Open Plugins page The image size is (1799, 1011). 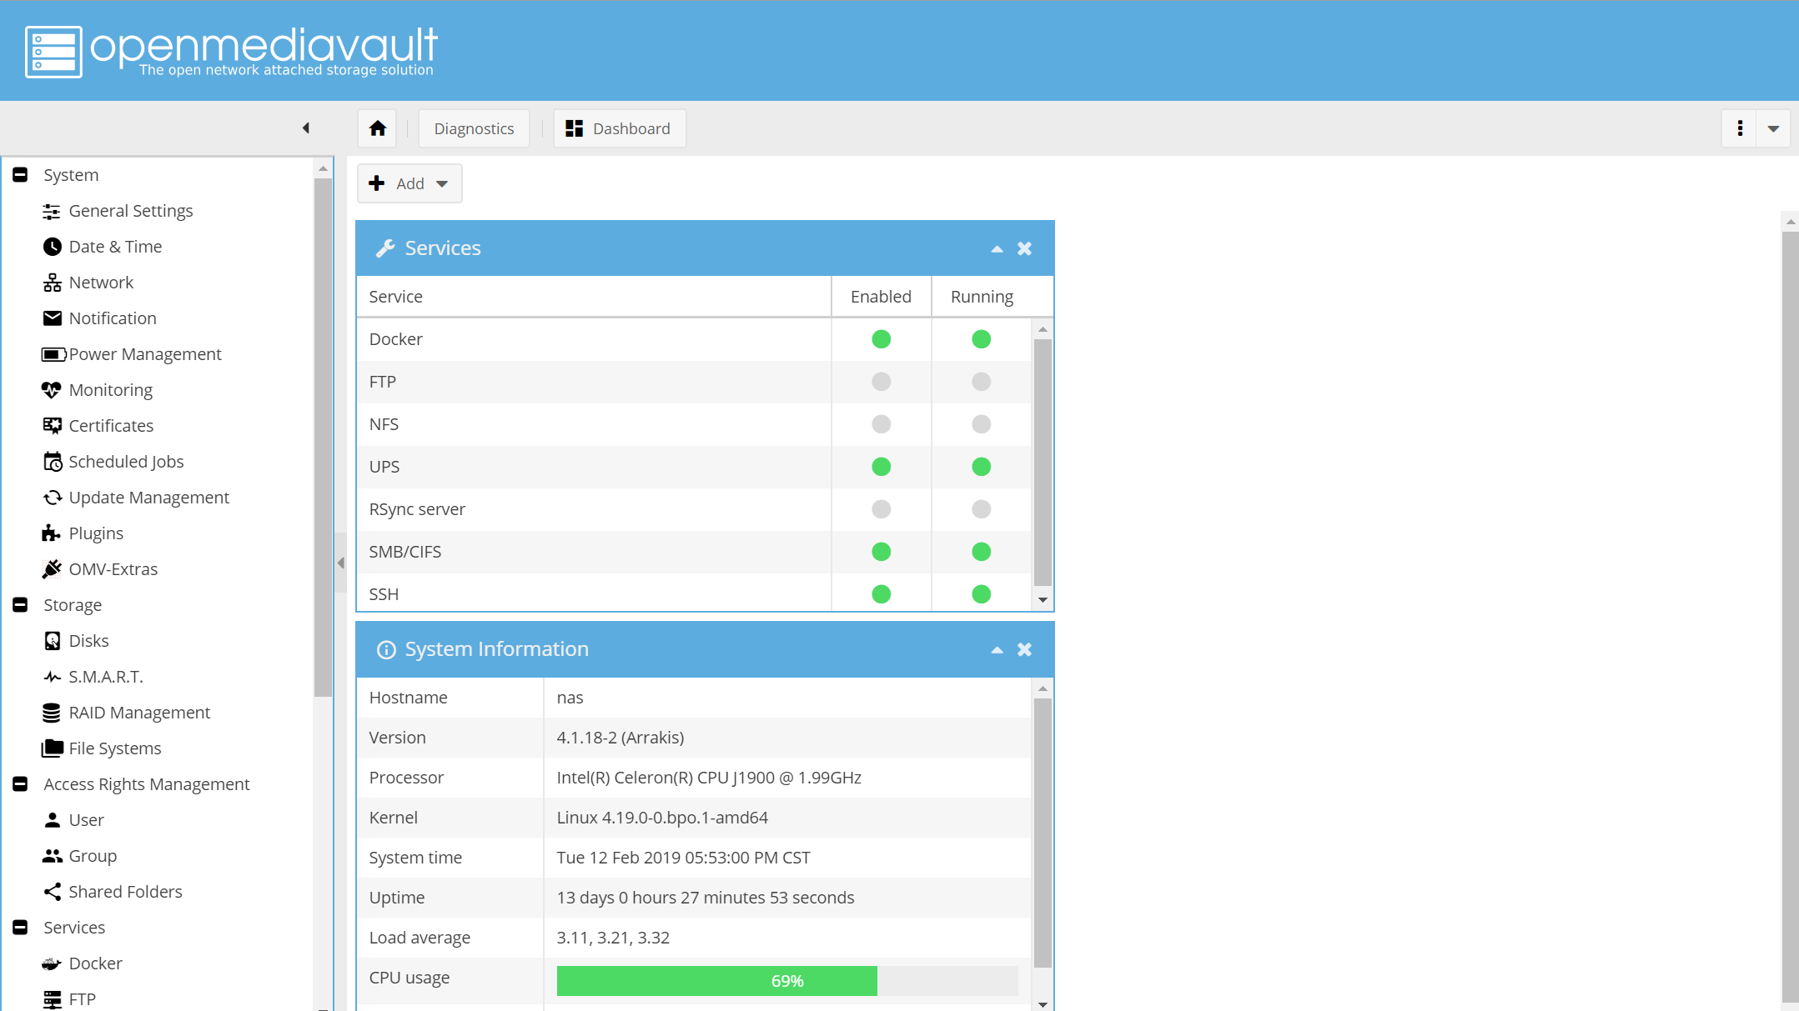(x=96, y=533)
